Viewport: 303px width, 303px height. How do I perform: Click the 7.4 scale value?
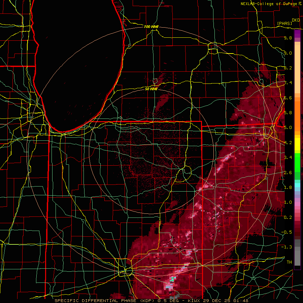click(x=288, y=83)
